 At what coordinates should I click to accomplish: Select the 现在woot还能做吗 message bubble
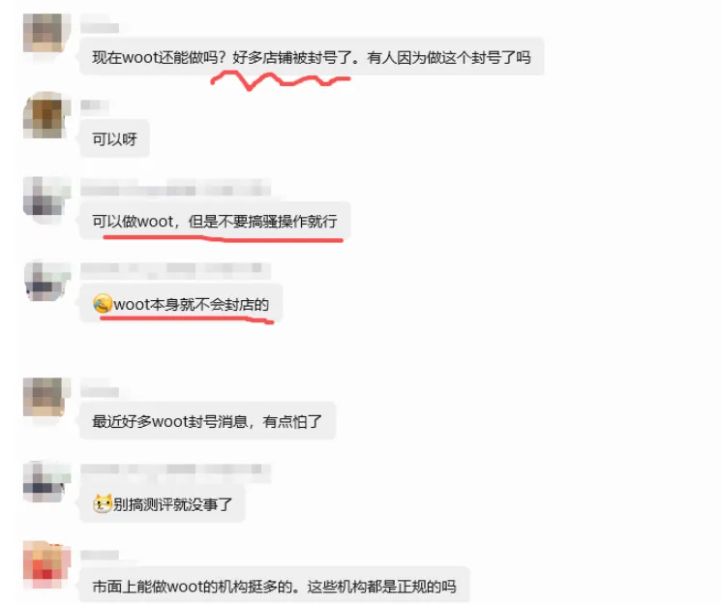[312, 56]
